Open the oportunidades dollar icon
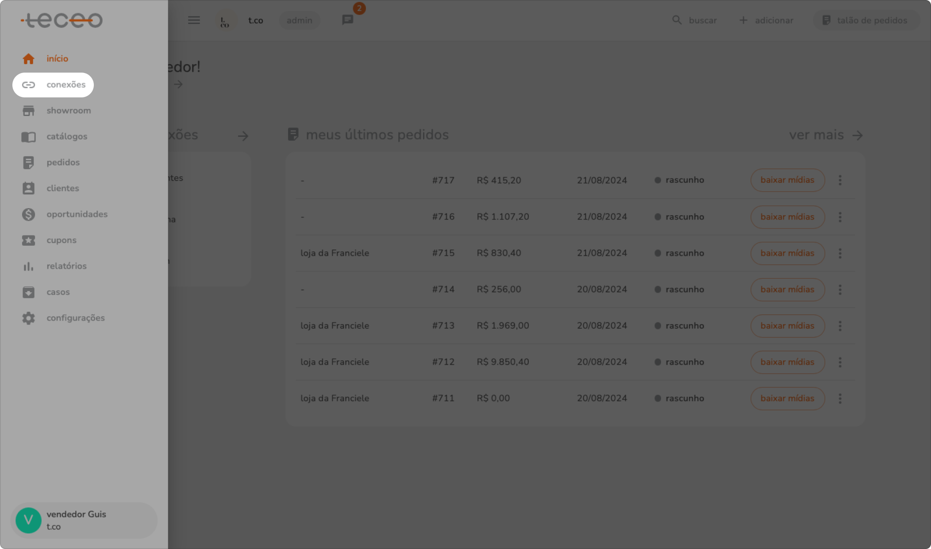Image resolution: width=931 pixels, height=549 pixels. click(x=28, y=214)
